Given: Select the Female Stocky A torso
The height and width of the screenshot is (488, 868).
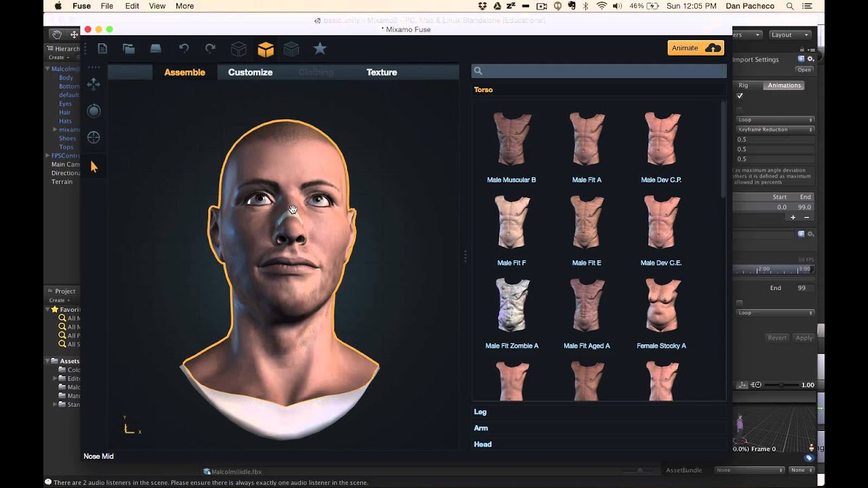Looking at the screenshot, I should [x=661, y=313].
